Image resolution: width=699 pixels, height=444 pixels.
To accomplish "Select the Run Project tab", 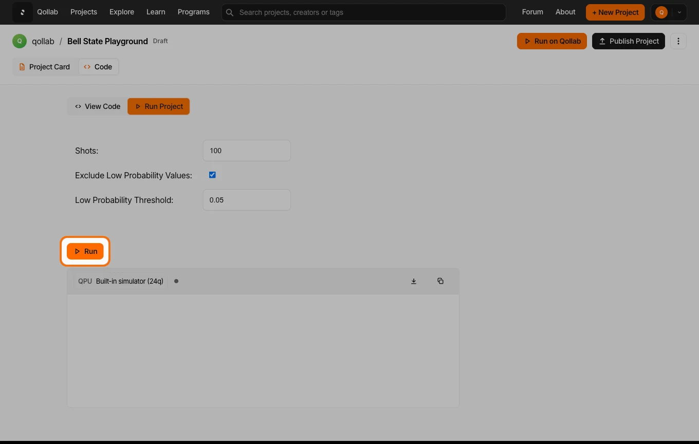I will coord(159,106).
